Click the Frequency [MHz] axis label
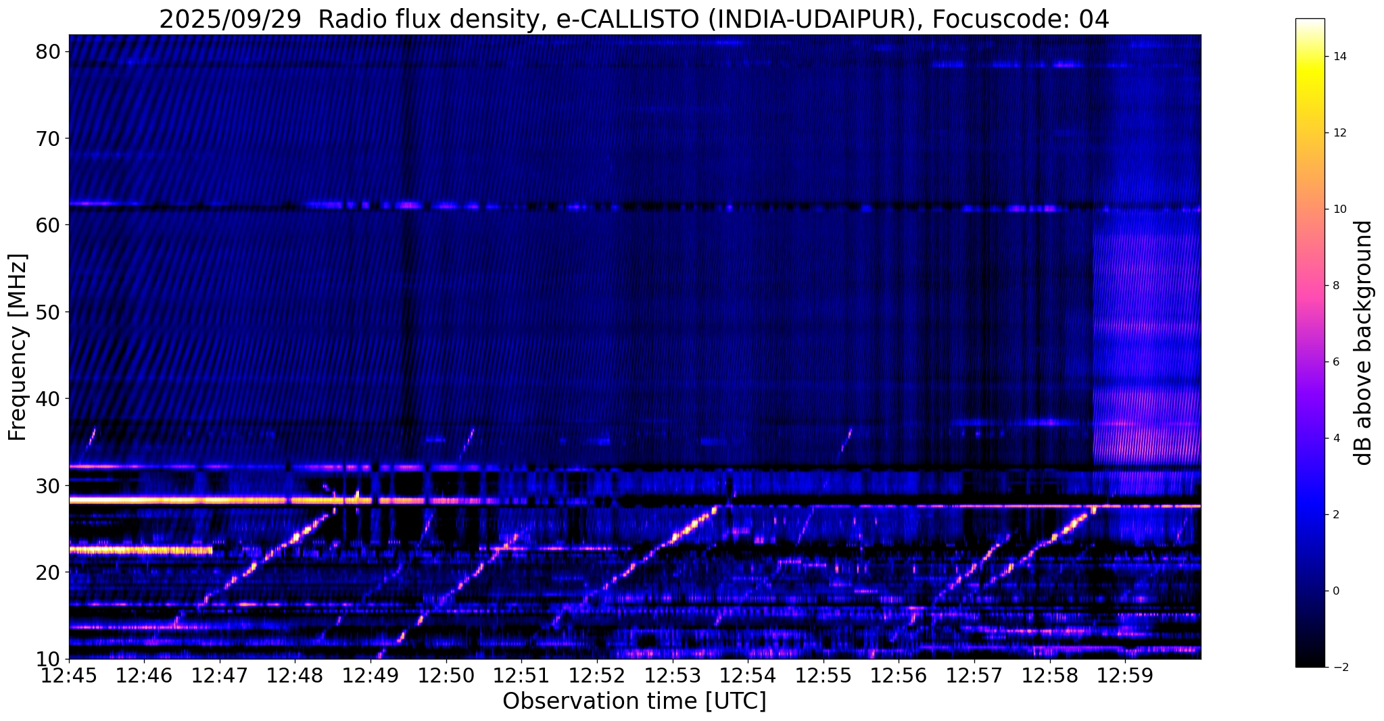The height and width of the screenshot is (721, 1384). point(18,347)
